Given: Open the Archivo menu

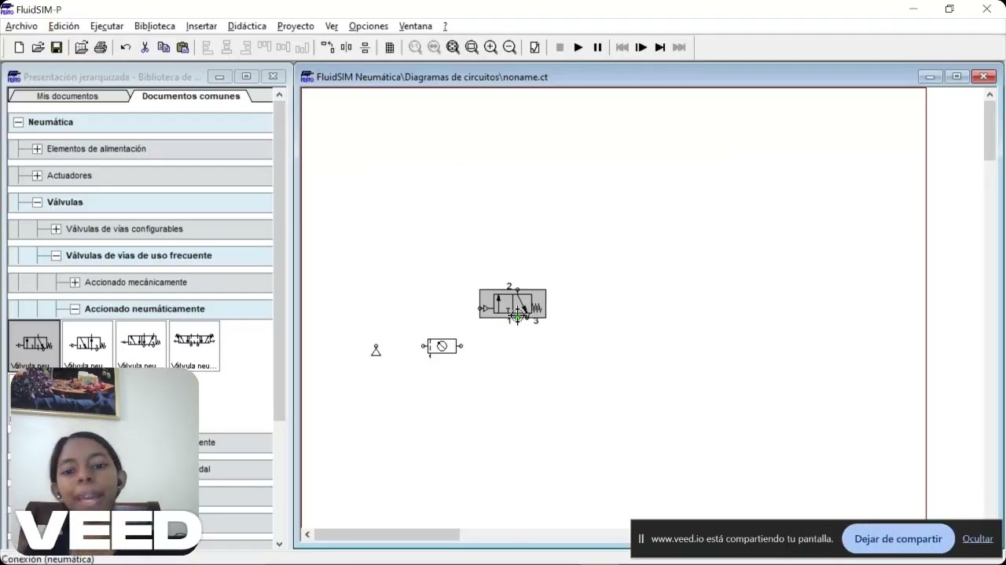Looking at the screenshot, I should [21, 26].
